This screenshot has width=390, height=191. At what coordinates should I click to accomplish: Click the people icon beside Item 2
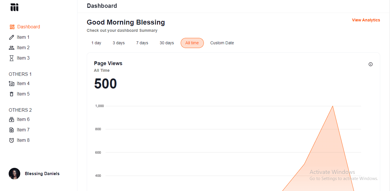tap(12, 48)
